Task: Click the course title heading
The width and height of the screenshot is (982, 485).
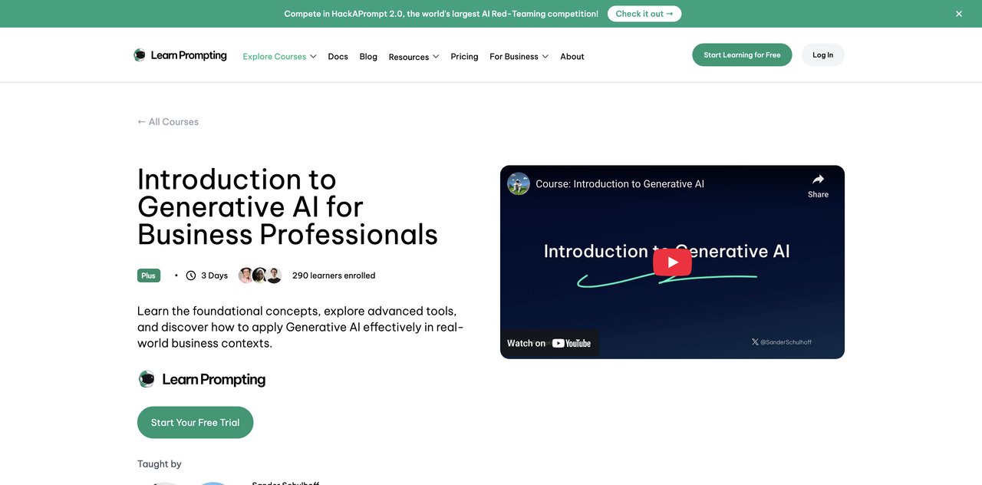Action: point(288,206)
